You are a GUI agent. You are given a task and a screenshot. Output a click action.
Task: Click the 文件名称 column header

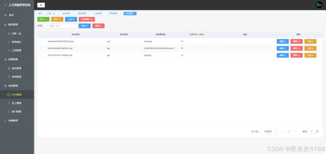pyautogui.click(x=75, y=34)
